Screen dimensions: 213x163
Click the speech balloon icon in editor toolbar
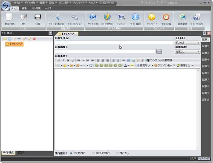(x=91, y=65)
